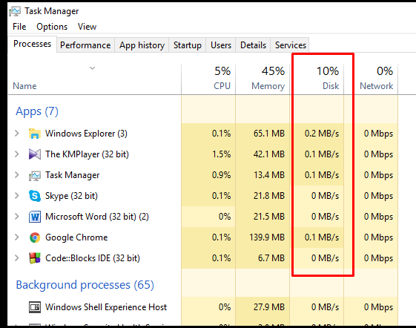Click the 42.1 MB memory value
This screenshot has height=328, width=416.
(x=269, y=154)
